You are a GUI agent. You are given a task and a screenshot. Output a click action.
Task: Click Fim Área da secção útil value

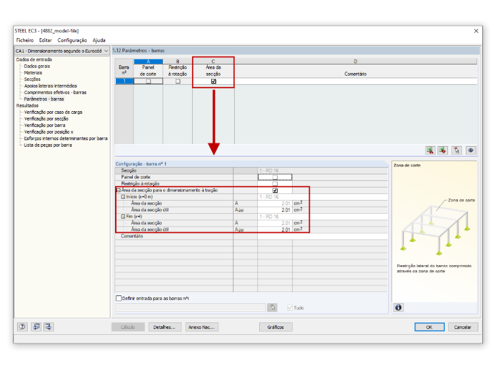(275, 230)
